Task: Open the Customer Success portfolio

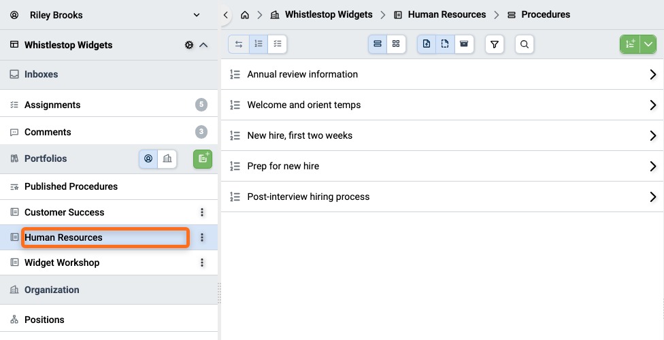Action: [65, 212]
